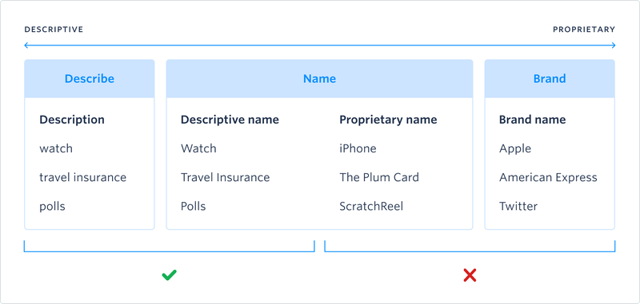Select the lowercase watch description entry

pos(56,148)
